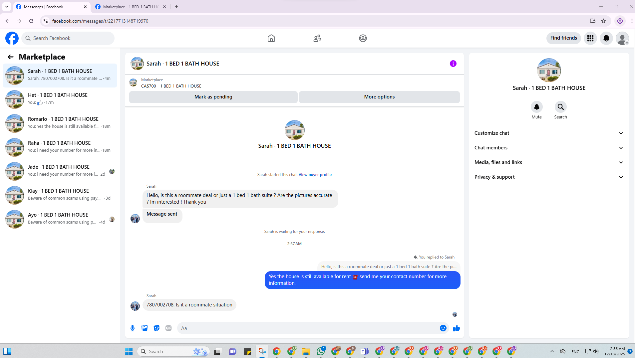Open Chrome profile icon

620,21
